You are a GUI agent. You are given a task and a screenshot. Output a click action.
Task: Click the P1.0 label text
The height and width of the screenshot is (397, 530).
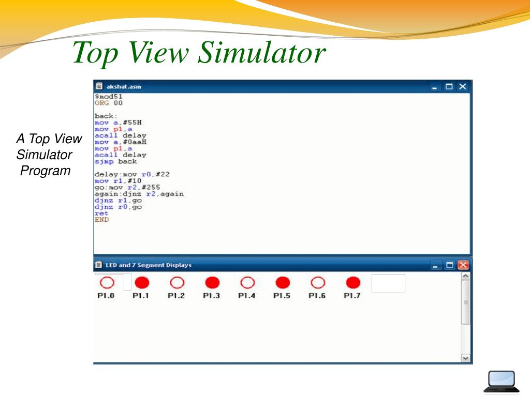pos(106,296)
